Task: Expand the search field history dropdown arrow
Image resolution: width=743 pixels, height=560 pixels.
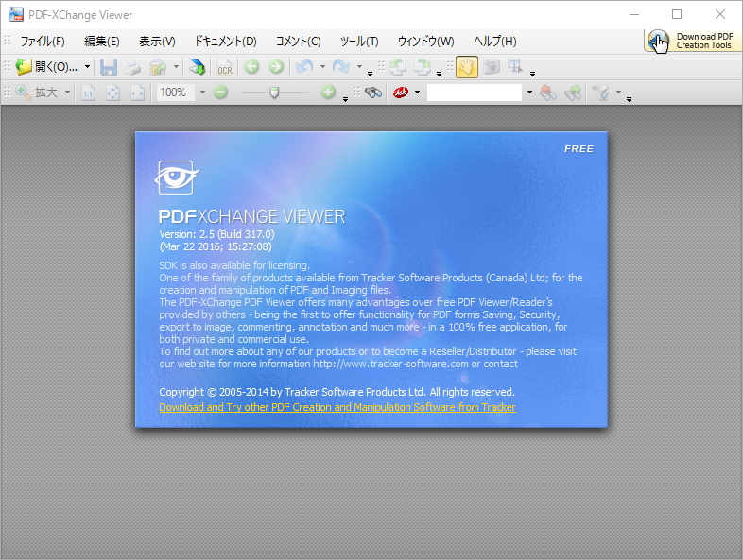Action: (529, 93)
